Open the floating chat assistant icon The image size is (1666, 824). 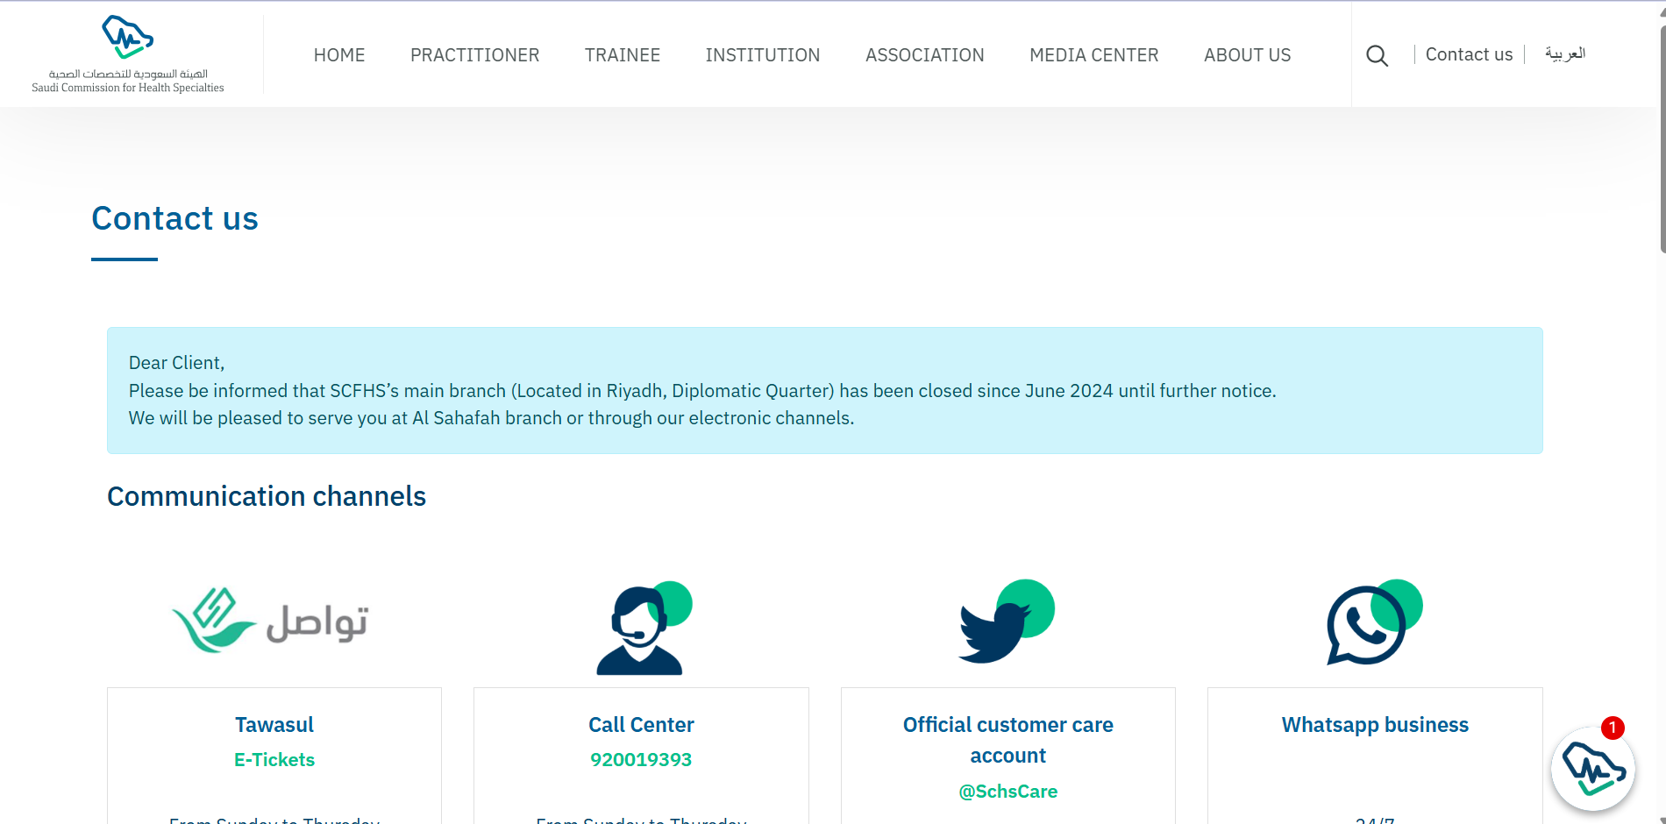1592,769
